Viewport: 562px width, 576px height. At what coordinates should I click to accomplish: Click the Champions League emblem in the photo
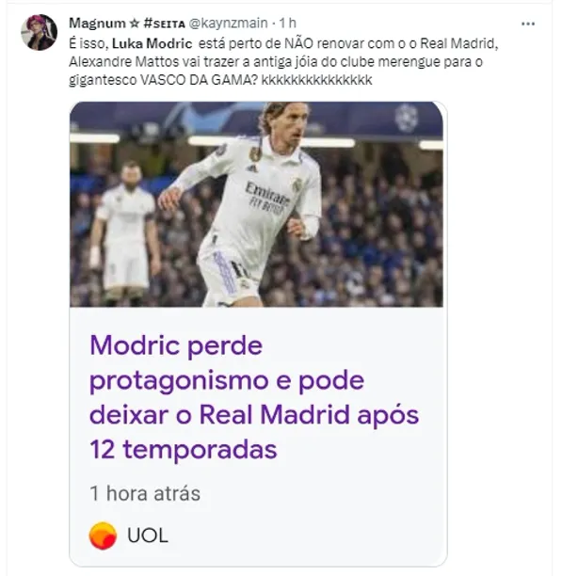tap(407, 118)
